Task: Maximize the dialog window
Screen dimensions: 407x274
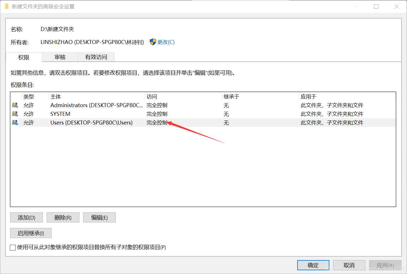Action: pos(376,6)
